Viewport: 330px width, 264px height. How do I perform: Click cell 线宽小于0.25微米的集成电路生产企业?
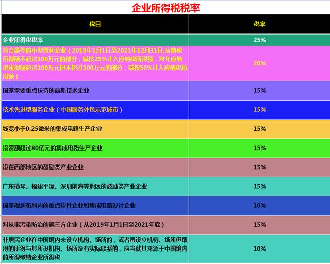pyautogui.click(x=95, y=129)
